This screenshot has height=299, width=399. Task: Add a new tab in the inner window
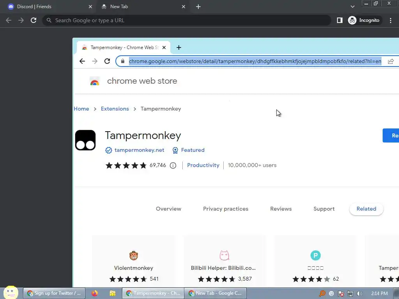point(179,47)
